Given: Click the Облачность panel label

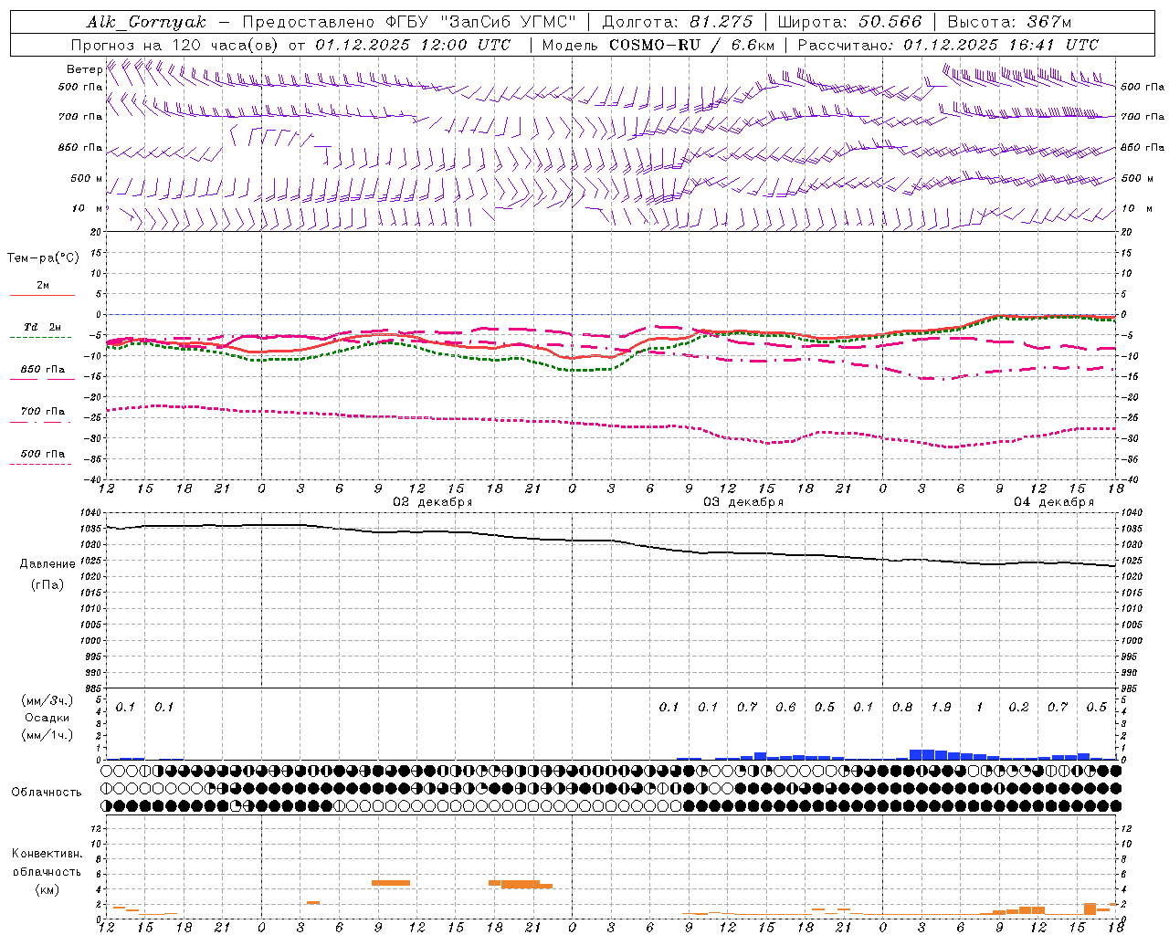Looking at the screenshot, I should click(x=47, y=793).
